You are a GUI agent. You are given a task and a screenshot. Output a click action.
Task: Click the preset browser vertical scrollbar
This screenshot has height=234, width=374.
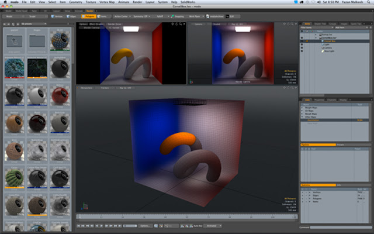pos(72,46)
